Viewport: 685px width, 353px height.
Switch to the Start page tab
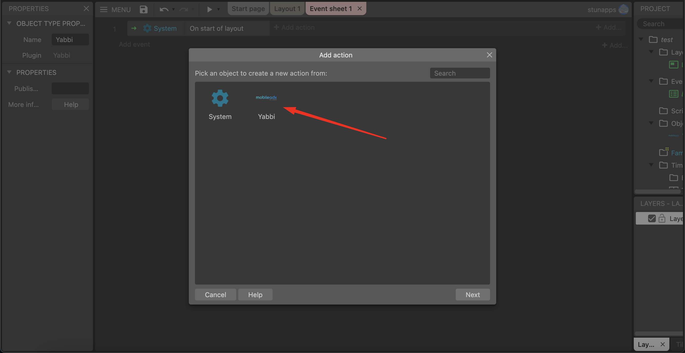point(248,8)
